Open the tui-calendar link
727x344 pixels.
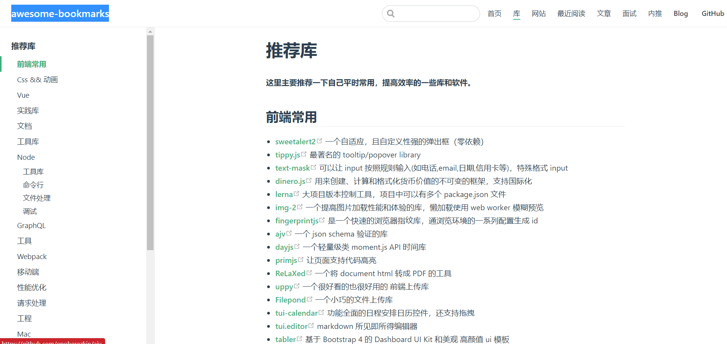(297, 313)
